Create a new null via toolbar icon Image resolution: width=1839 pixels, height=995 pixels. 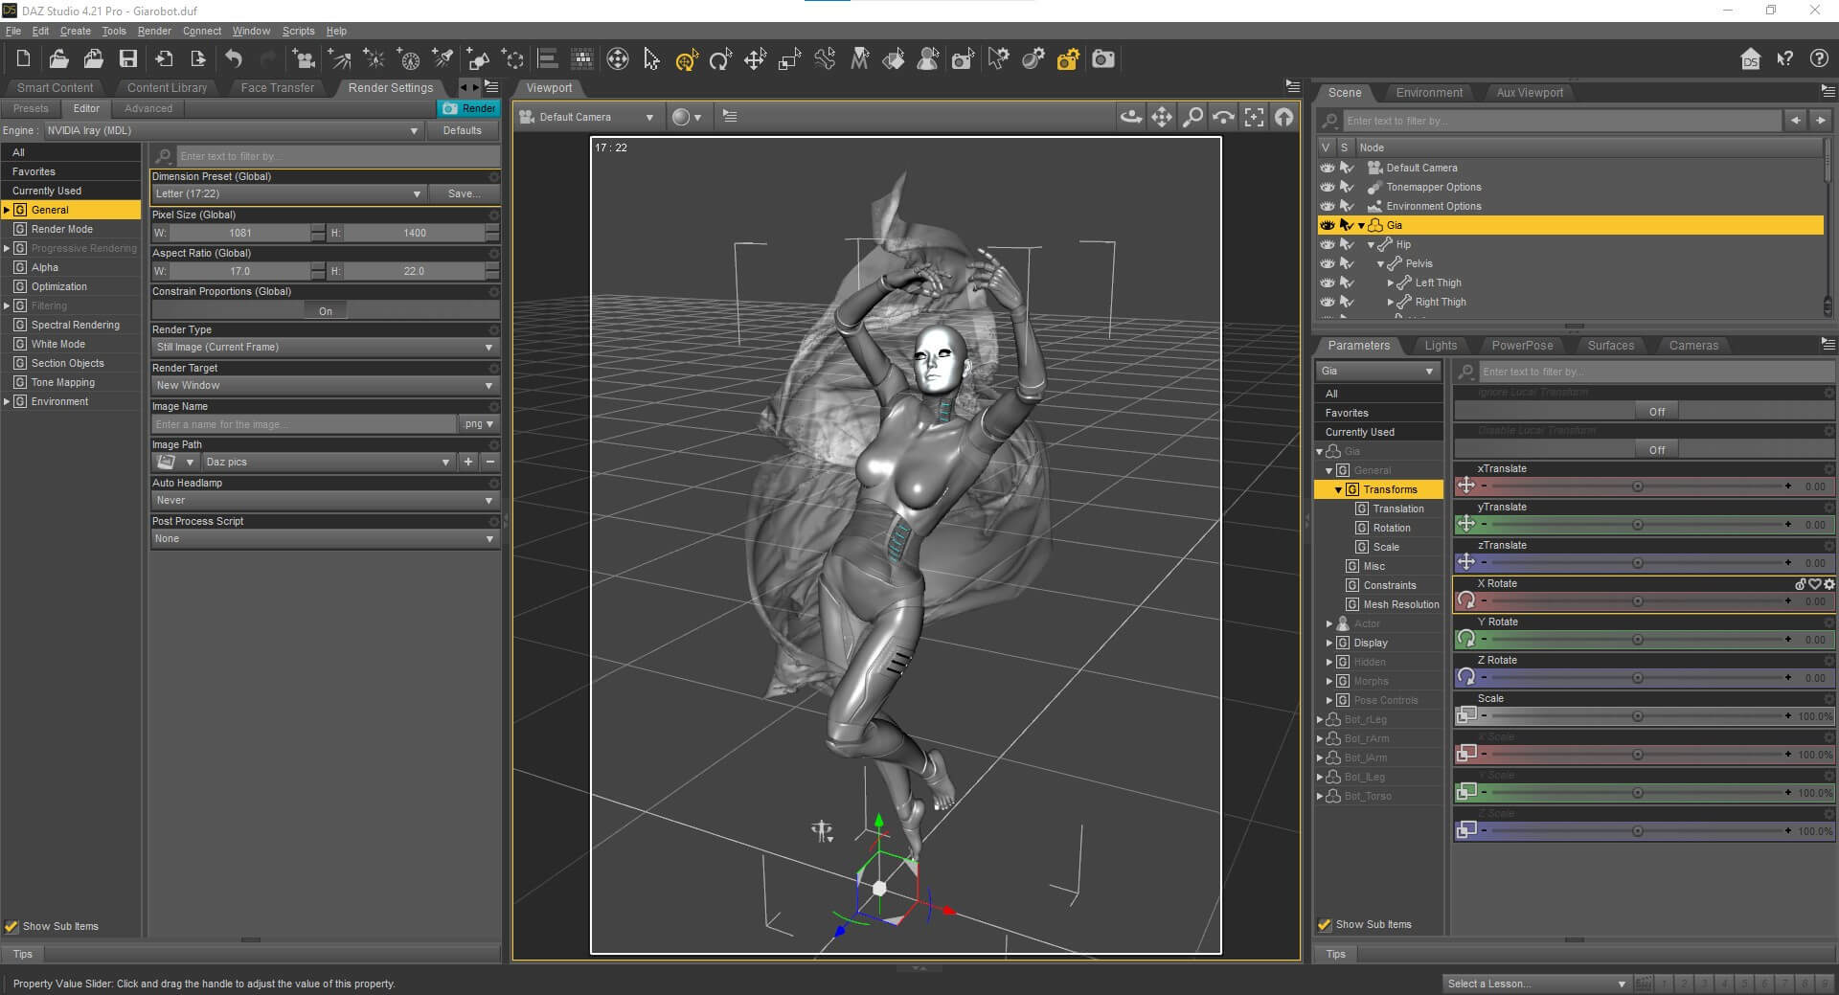[512, 59]
